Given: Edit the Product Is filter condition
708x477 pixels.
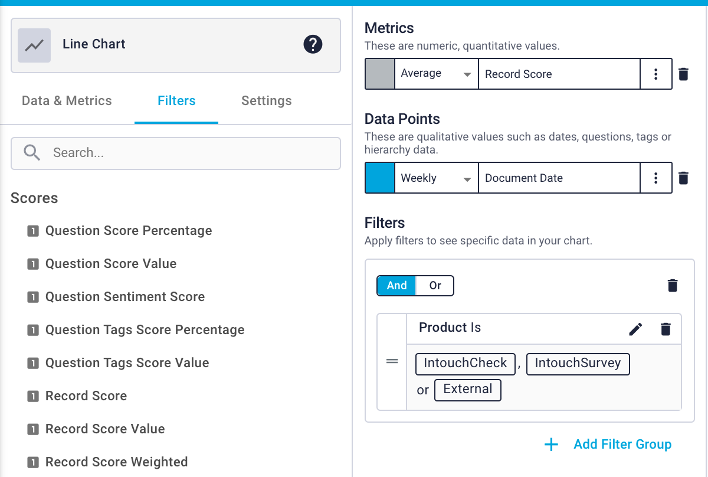Looking at the screenshot, I should (x=635, y=329).
